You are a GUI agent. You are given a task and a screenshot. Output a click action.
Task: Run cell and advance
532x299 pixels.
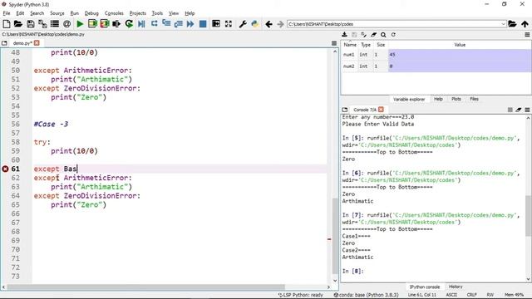coord(105,24)
